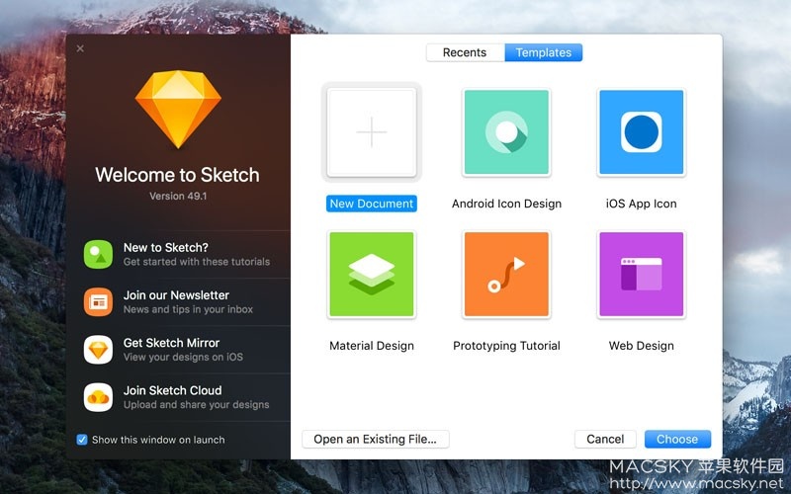Click the New Document label
The image size is (791, 494).
pos(372,204)
